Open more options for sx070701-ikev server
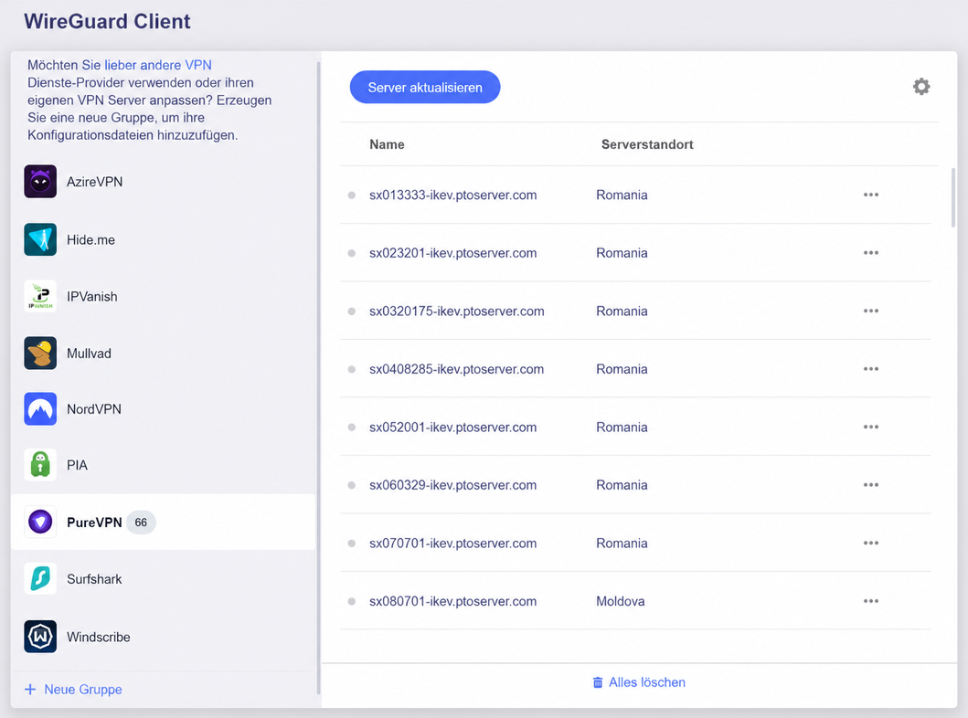The height and width of the screenshot is (718, 968). pos(870,543)
